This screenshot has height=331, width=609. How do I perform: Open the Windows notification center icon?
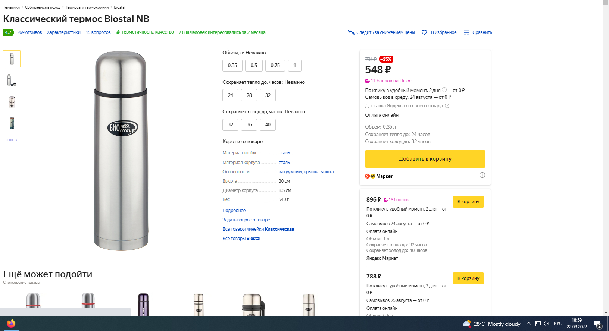pos(597,324)
